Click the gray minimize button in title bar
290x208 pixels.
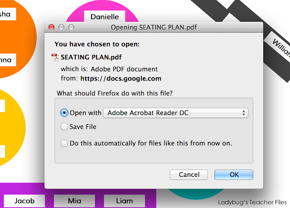click(x=62, y=27)
